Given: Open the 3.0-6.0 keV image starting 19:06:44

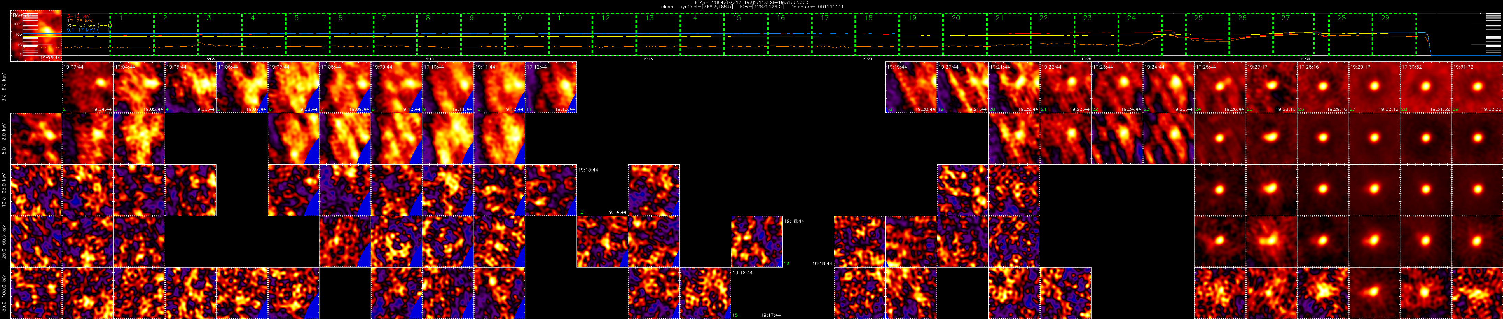Looking at the screenshot, I should coord(242,87).
